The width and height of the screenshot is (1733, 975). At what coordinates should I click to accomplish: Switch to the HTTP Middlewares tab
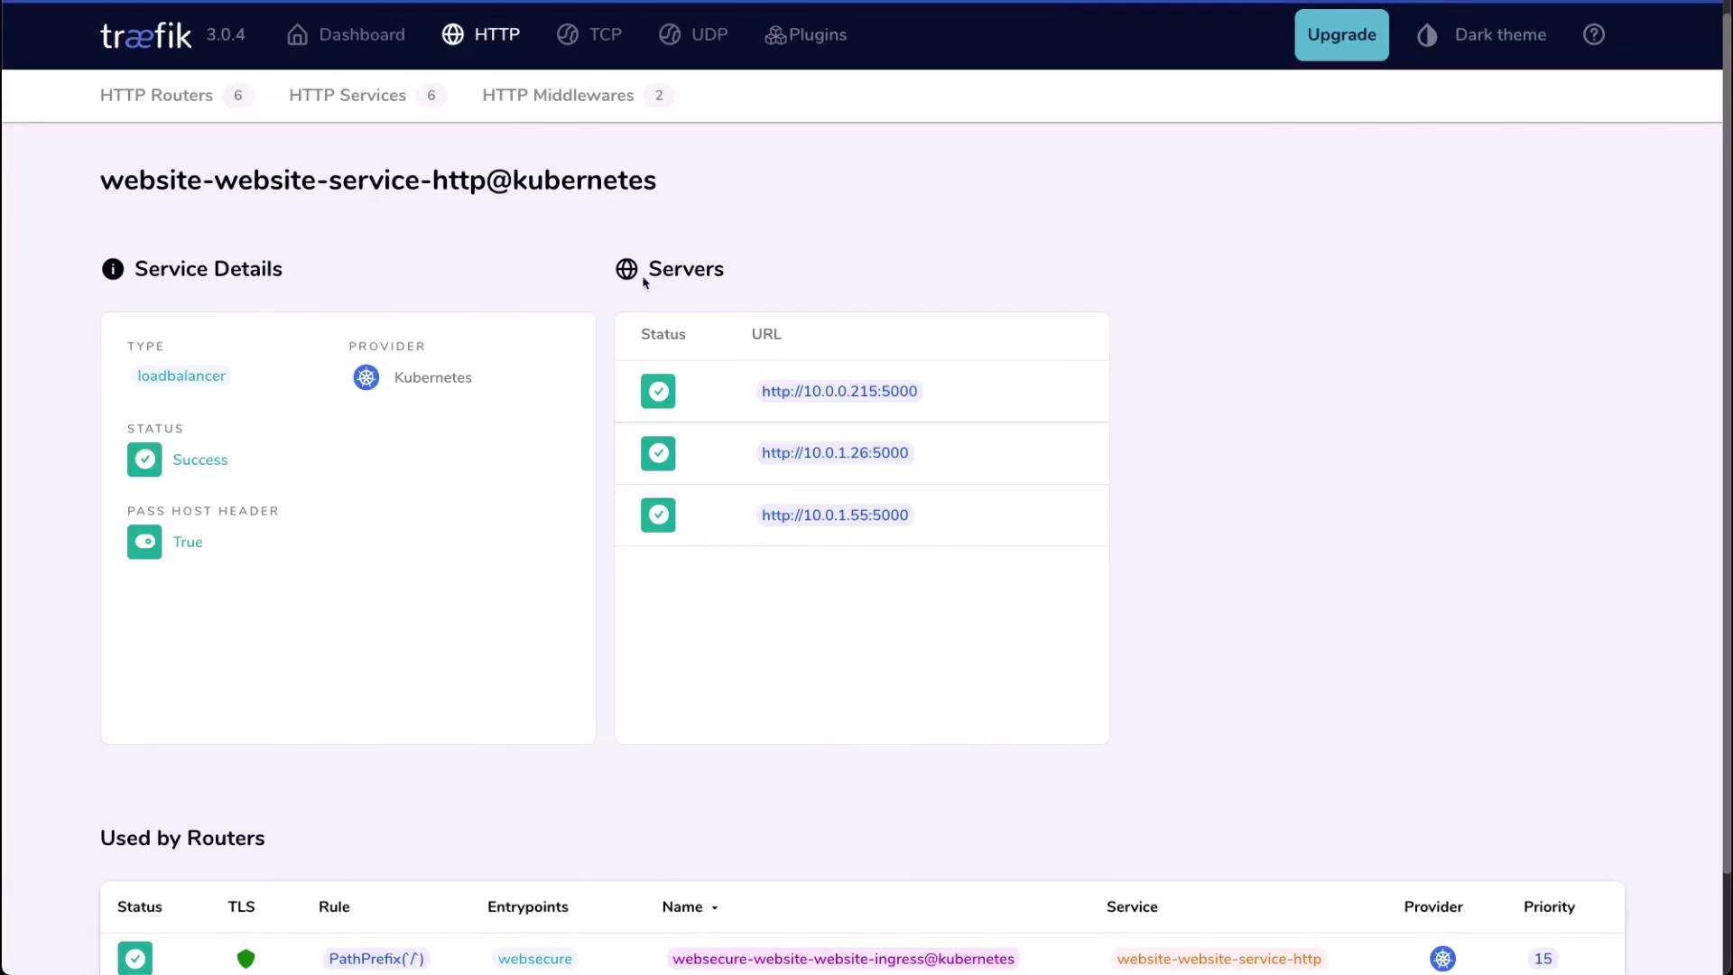558,96
